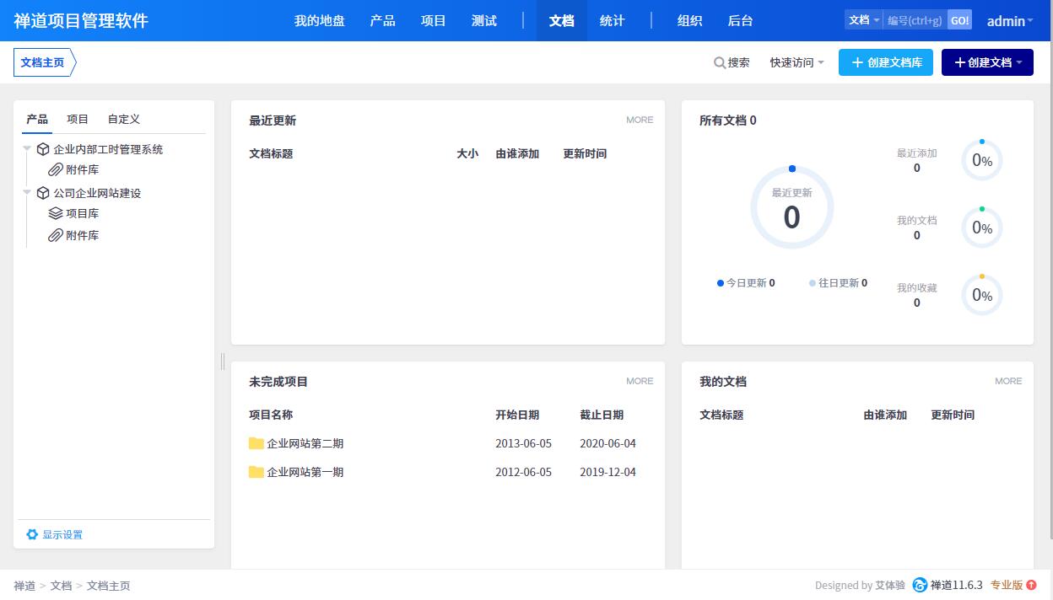Click the 禅道11.6.3 version link
Image resolution: width=1053 pixels, height=600 pixels.
(957, 585)
